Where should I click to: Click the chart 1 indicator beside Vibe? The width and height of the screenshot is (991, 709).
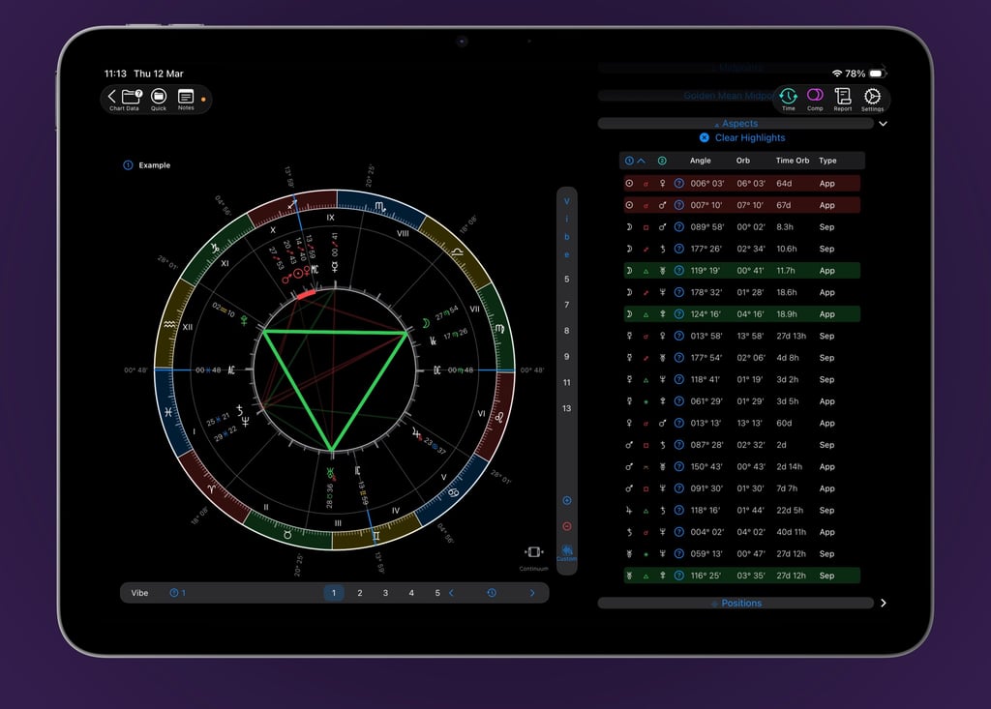click(x=178, y=593)
